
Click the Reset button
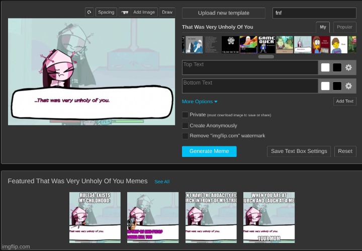pos(345,151)
